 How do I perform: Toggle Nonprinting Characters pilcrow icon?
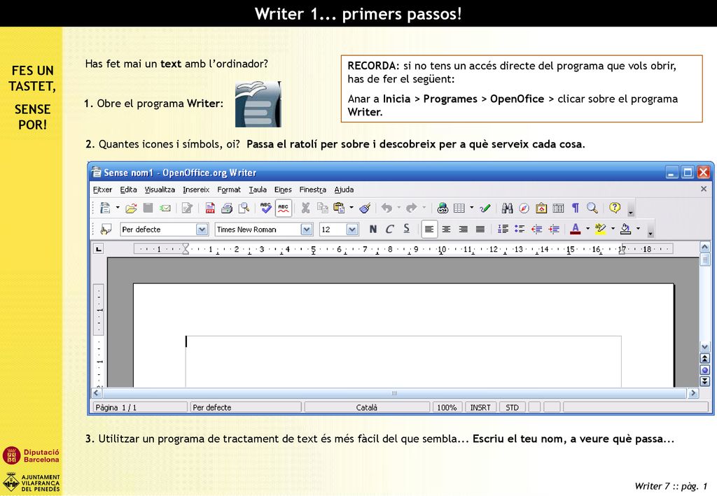coord(576,208)
